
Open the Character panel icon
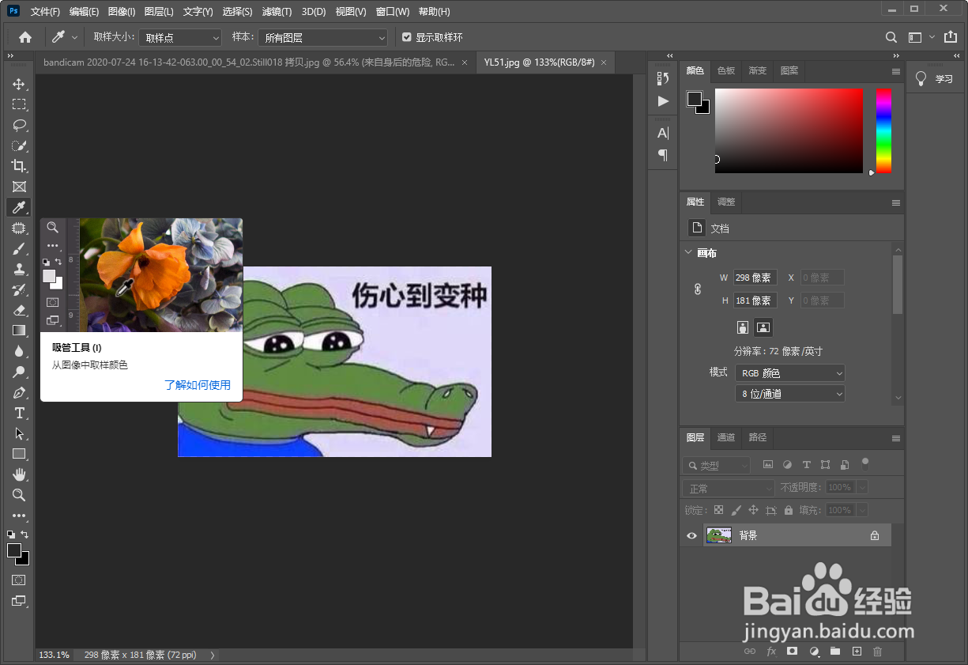(663, 133)
